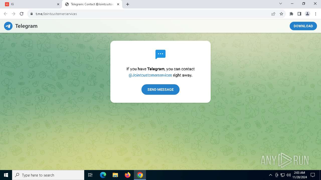The image size is (321, 180).
Task: Close the Telegram Contact tab
Action: pyautogui.click(x=118, y=4)
